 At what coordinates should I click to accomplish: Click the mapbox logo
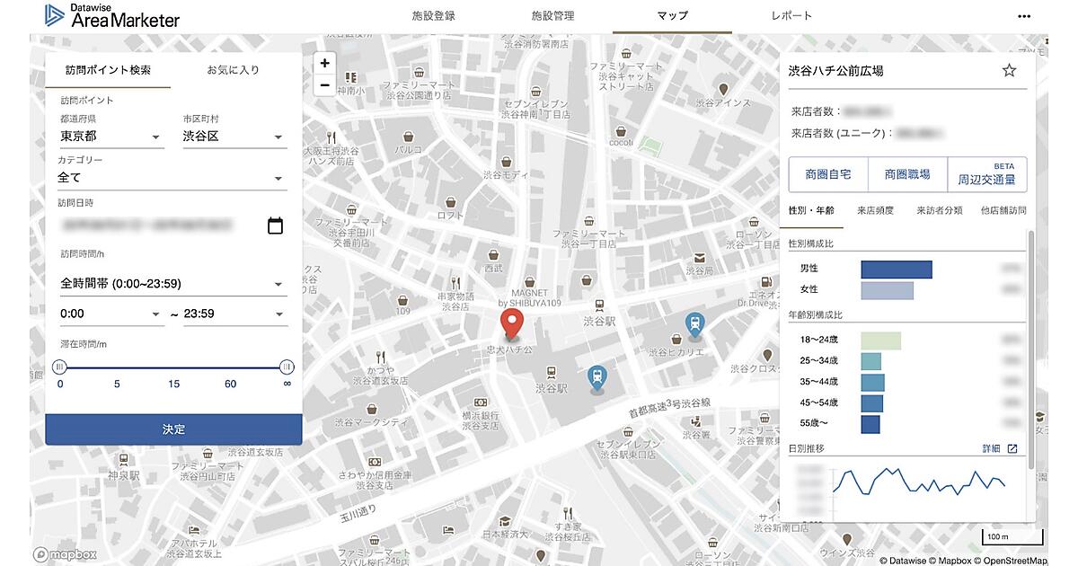65,553
